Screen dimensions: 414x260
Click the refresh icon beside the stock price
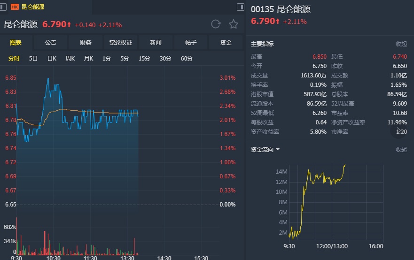216,24
